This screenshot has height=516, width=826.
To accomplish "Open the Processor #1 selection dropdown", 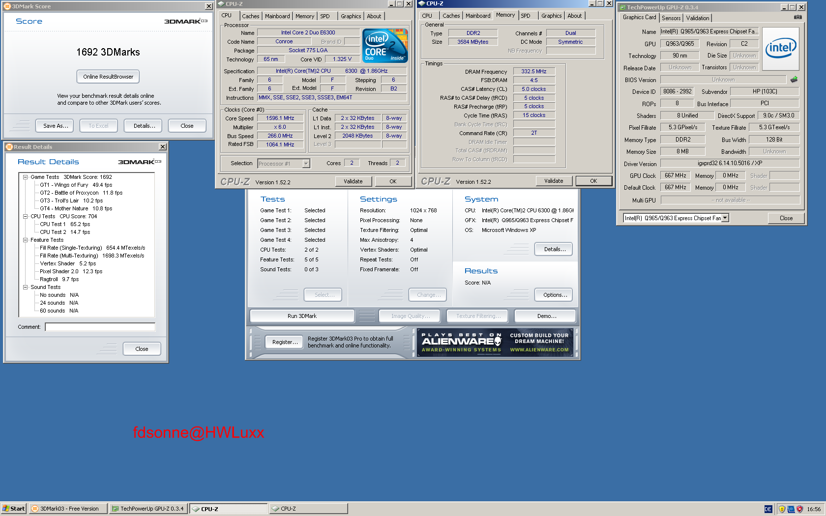I will point(306,164).
